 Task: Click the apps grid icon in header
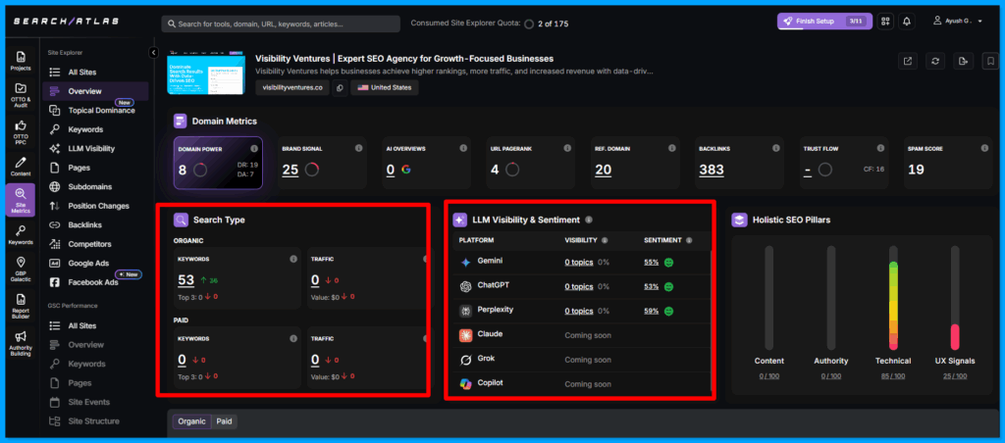pos(886,22)
